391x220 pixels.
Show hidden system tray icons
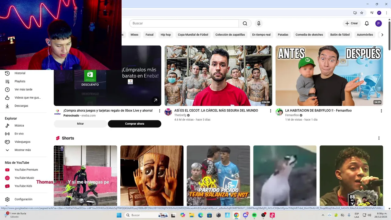323,215
